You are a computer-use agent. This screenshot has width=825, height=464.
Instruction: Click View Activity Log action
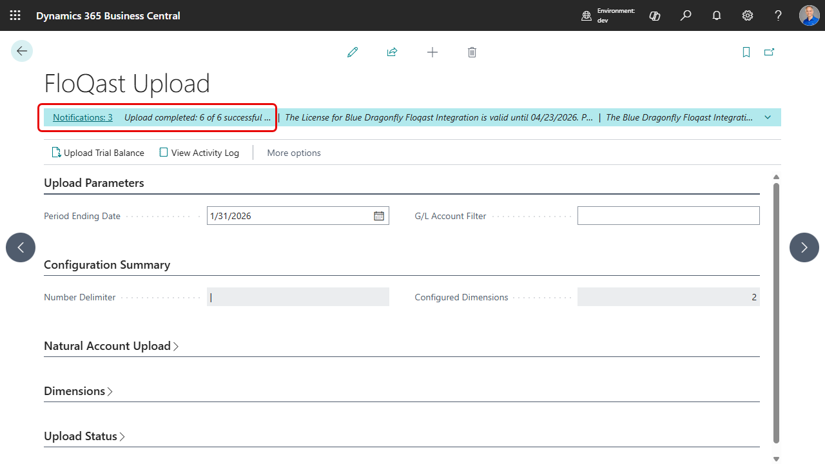tap(199, 153)
